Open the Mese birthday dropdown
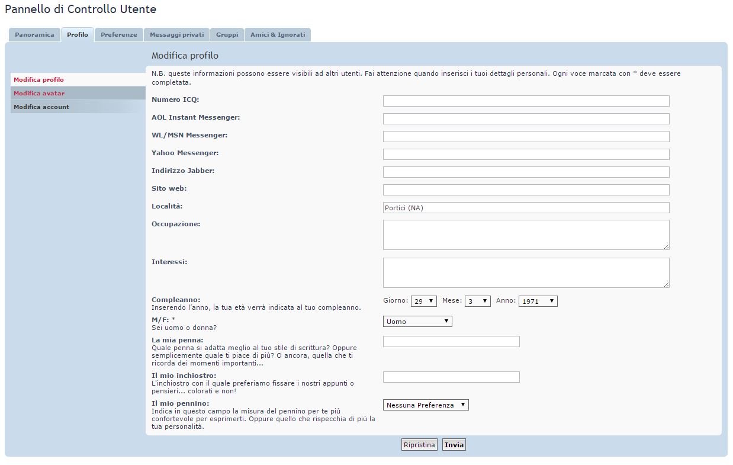733x465 pixels. click(477, 302)
